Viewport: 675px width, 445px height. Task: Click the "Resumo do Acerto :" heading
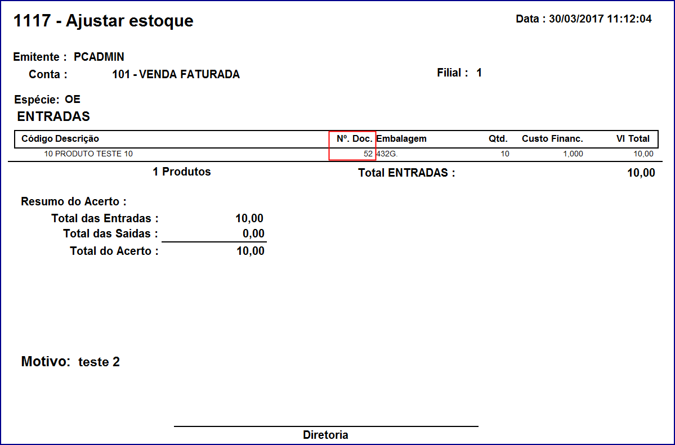point(74,201)
